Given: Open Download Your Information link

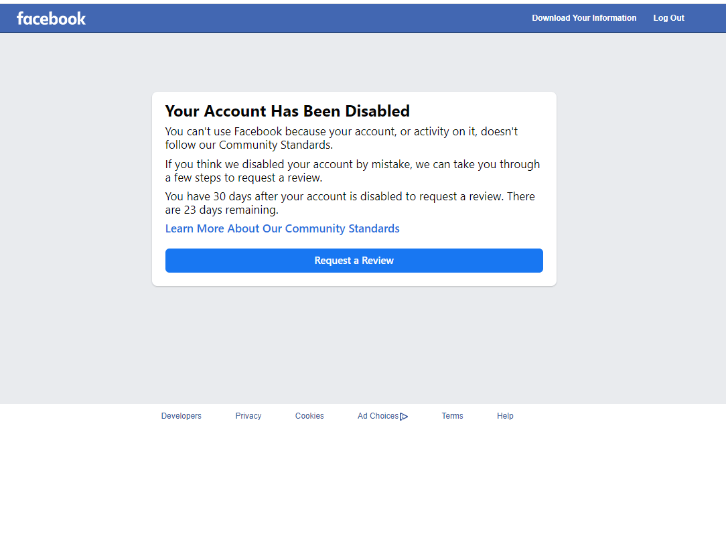Looking at the screenshot, I should (584, 18).
